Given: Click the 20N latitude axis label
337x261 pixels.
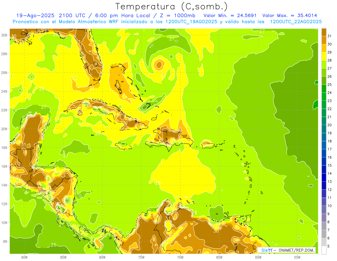Looking at the screenshot, I should 4,129.
